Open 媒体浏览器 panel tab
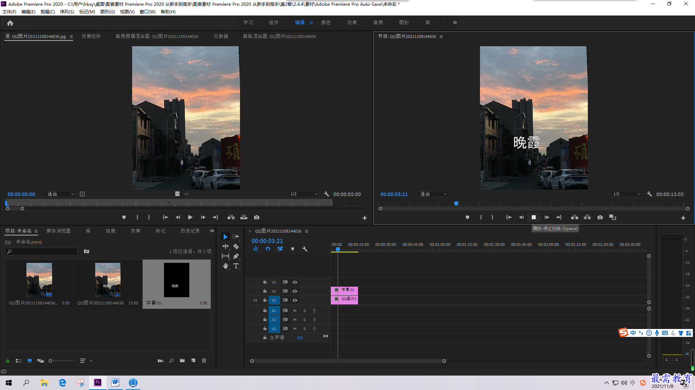The height and width of the screenshot is (390, 695). (x=58, y=231)
